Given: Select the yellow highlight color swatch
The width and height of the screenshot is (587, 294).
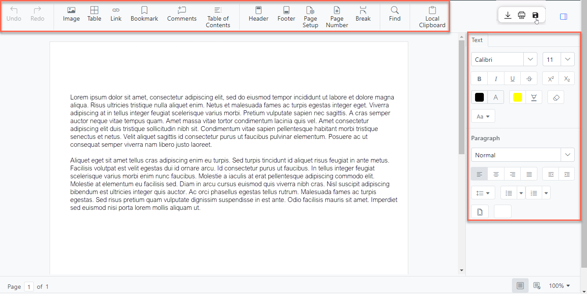Looking at the screenshot, I should (517, 97).
